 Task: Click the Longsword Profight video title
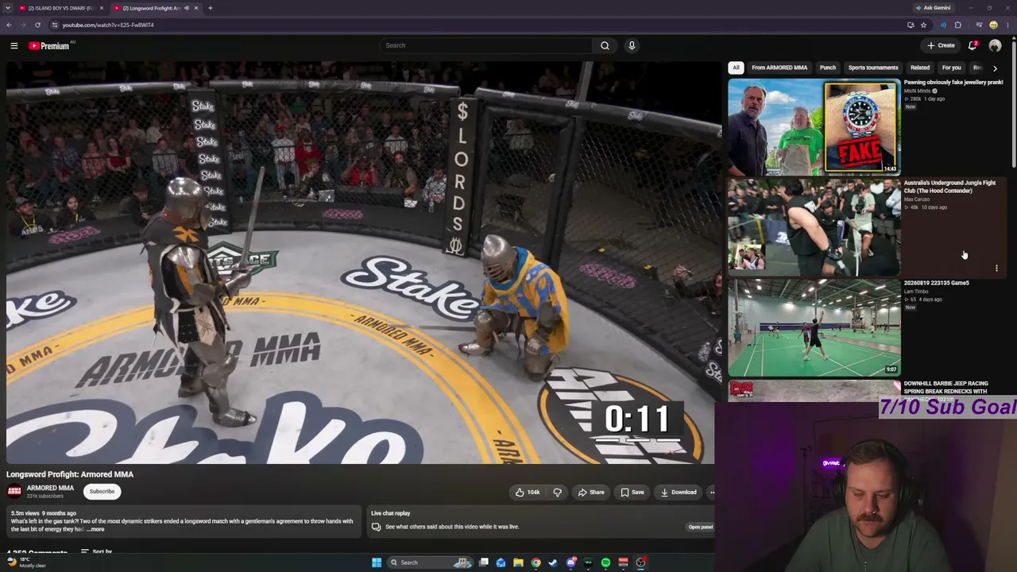(70, 474)
